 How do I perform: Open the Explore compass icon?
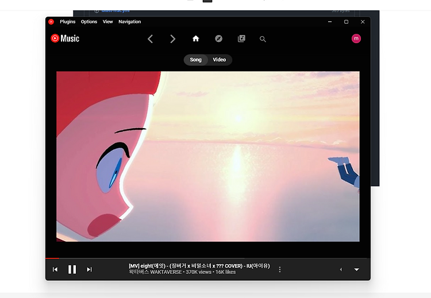point(218,38)
